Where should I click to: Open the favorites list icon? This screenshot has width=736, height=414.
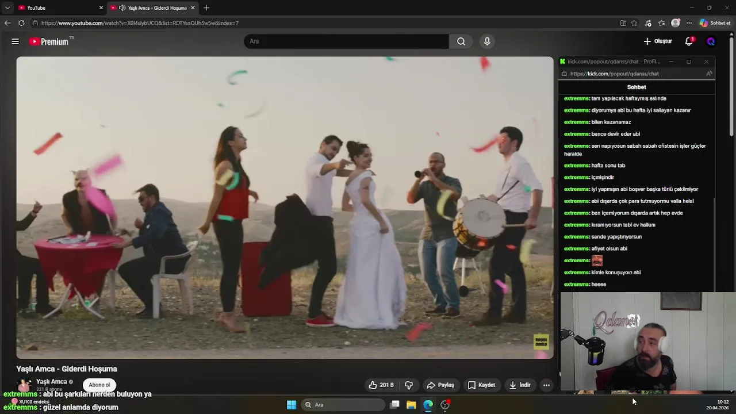pos(662,23)
